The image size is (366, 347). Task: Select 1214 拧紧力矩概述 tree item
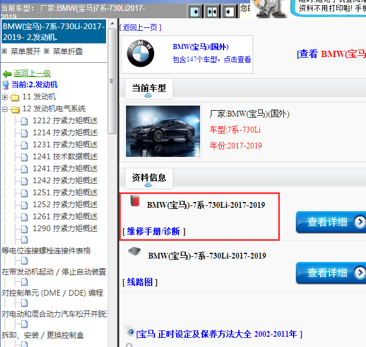point(65,132)
